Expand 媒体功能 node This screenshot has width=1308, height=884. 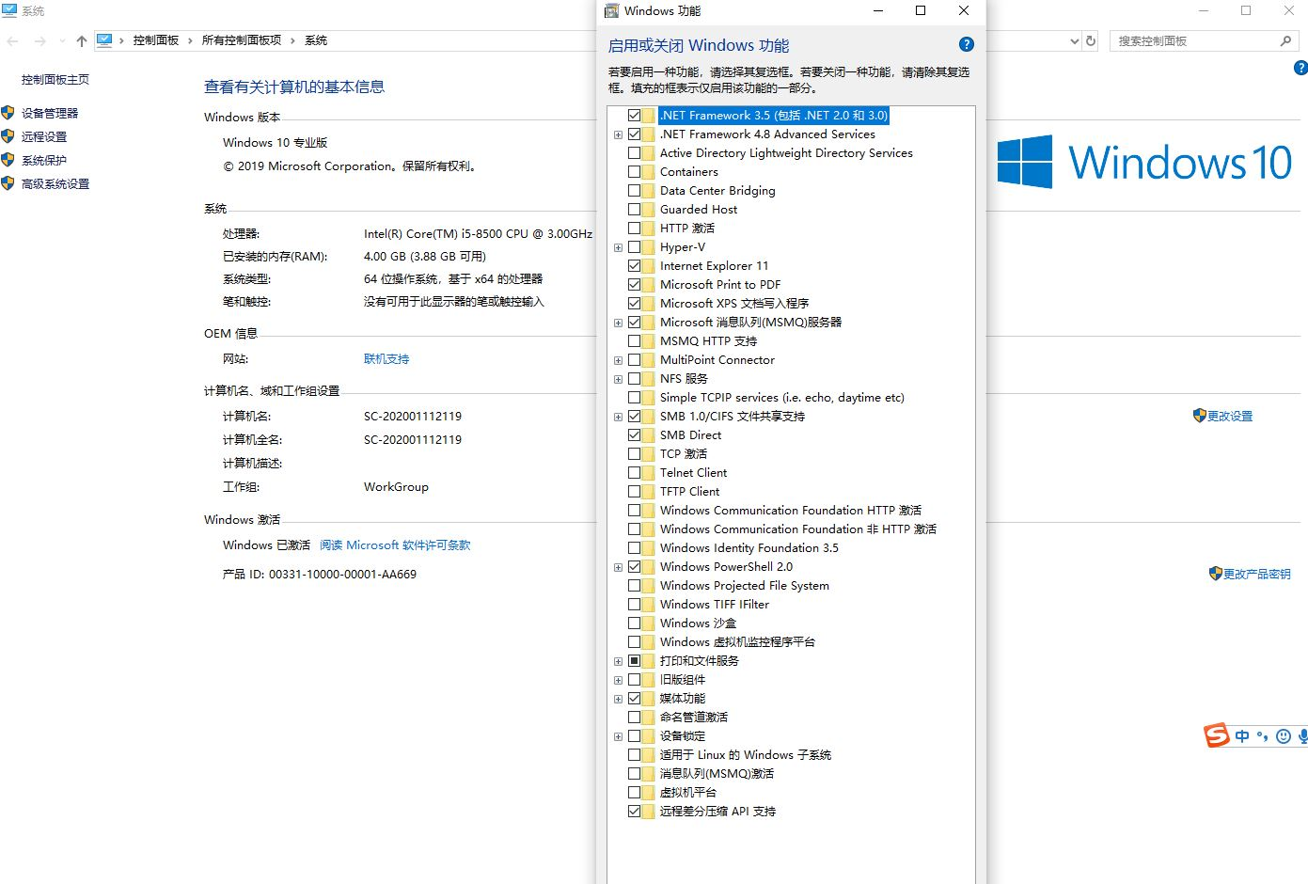tap(618, 699)
